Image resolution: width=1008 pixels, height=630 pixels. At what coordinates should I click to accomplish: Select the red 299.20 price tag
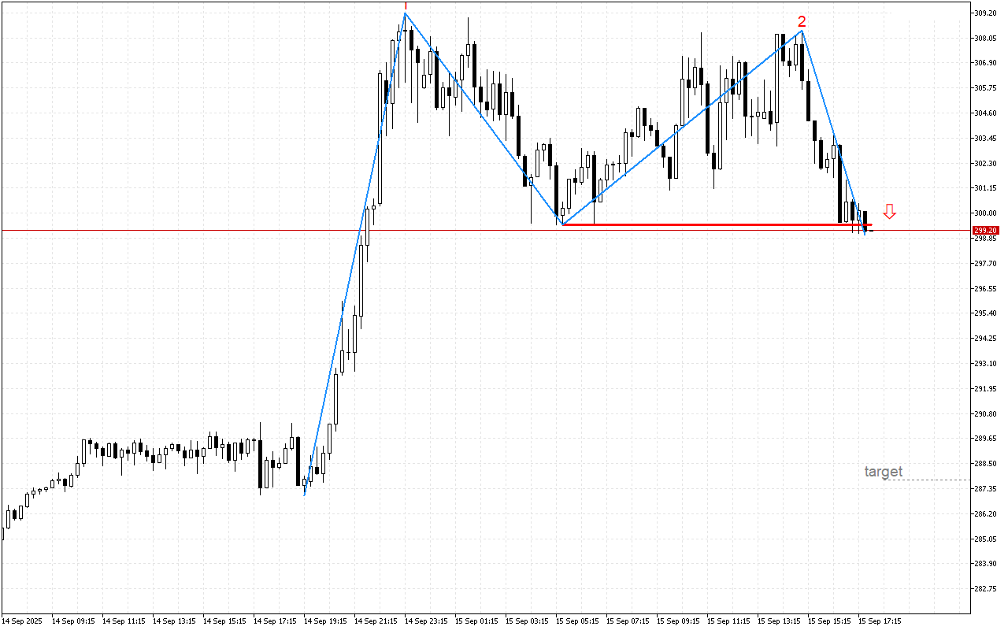[x=984, y=231]
